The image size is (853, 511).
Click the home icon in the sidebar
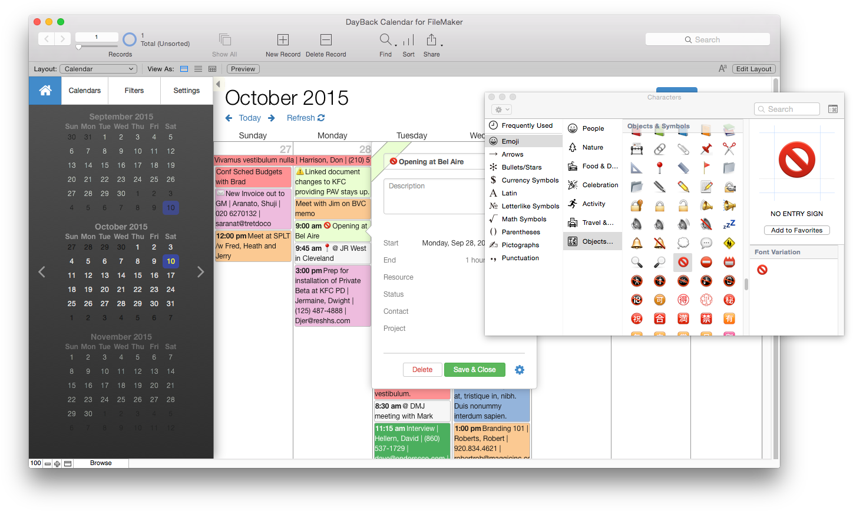pos(45,90)
